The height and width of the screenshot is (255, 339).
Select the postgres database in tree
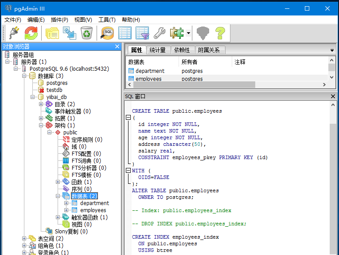tap(57, 83)
